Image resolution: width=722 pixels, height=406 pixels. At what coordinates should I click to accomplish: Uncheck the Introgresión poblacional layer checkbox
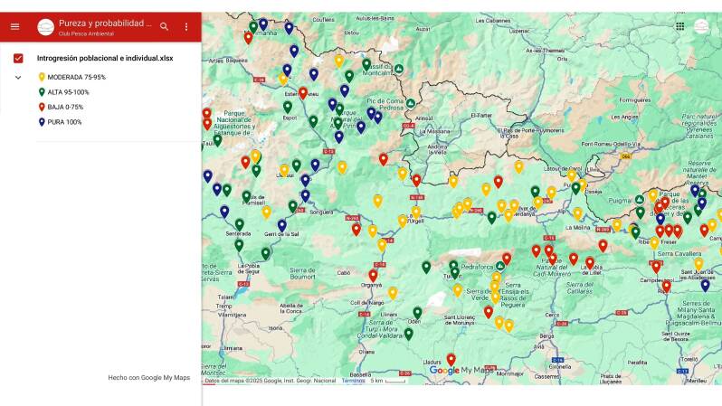pyautogui.click(x=18, y=58)
